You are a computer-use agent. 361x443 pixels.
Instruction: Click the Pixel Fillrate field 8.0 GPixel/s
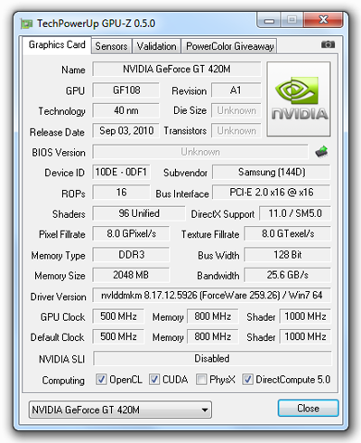(131, 233)
